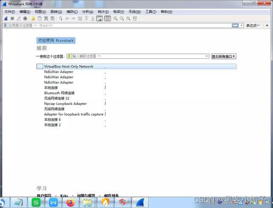Click the stop capture square icon
Screen dimensions: 273x208
click(12, 18)
